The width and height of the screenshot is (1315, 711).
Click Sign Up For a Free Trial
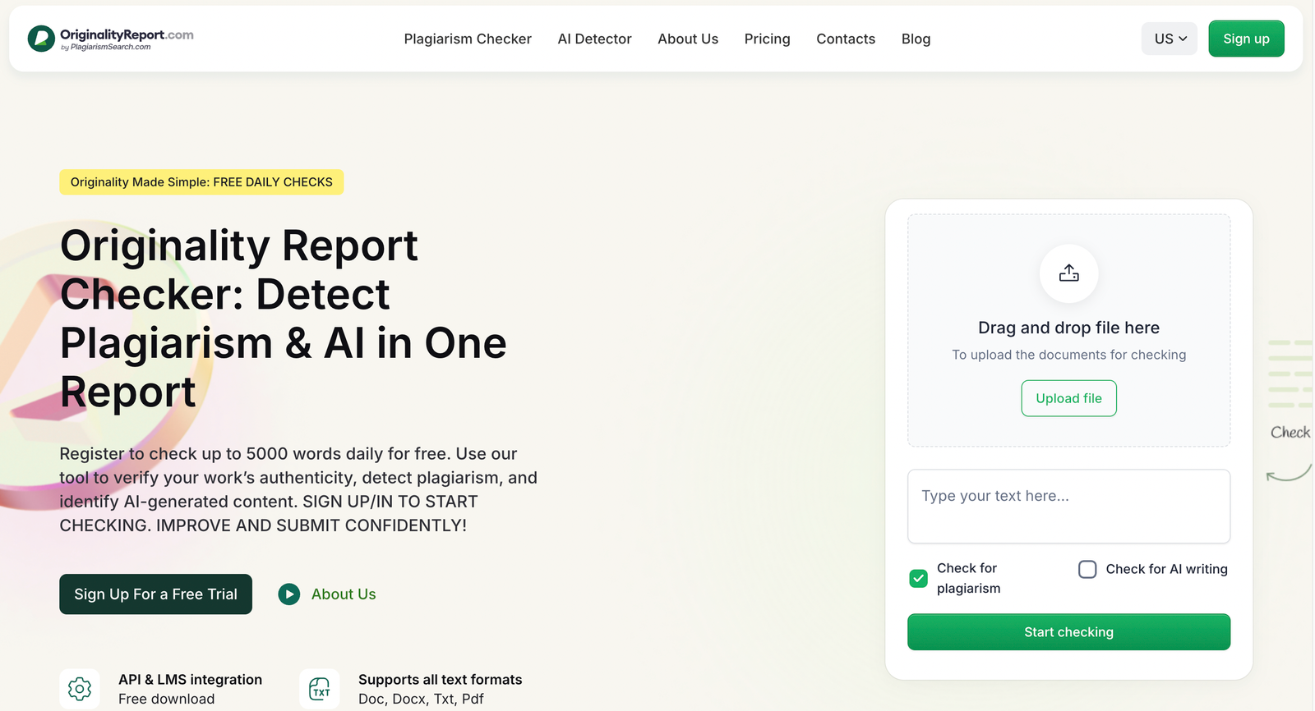click(x=155, y=594)
